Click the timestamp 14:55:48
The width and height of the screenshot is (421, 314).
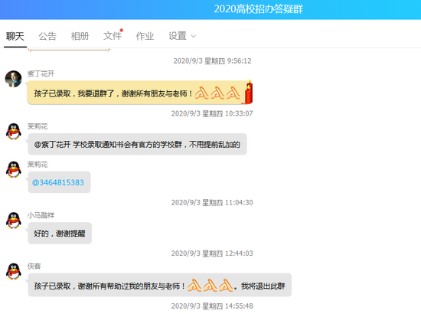pos(212,306)
